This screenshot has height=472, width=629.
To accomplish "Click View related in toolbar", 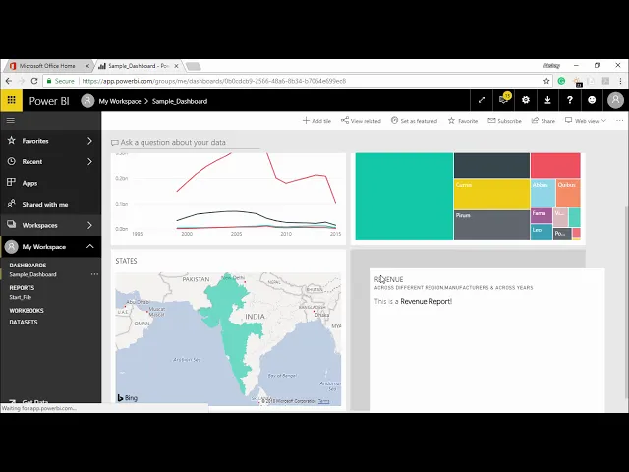I will 361,121.
